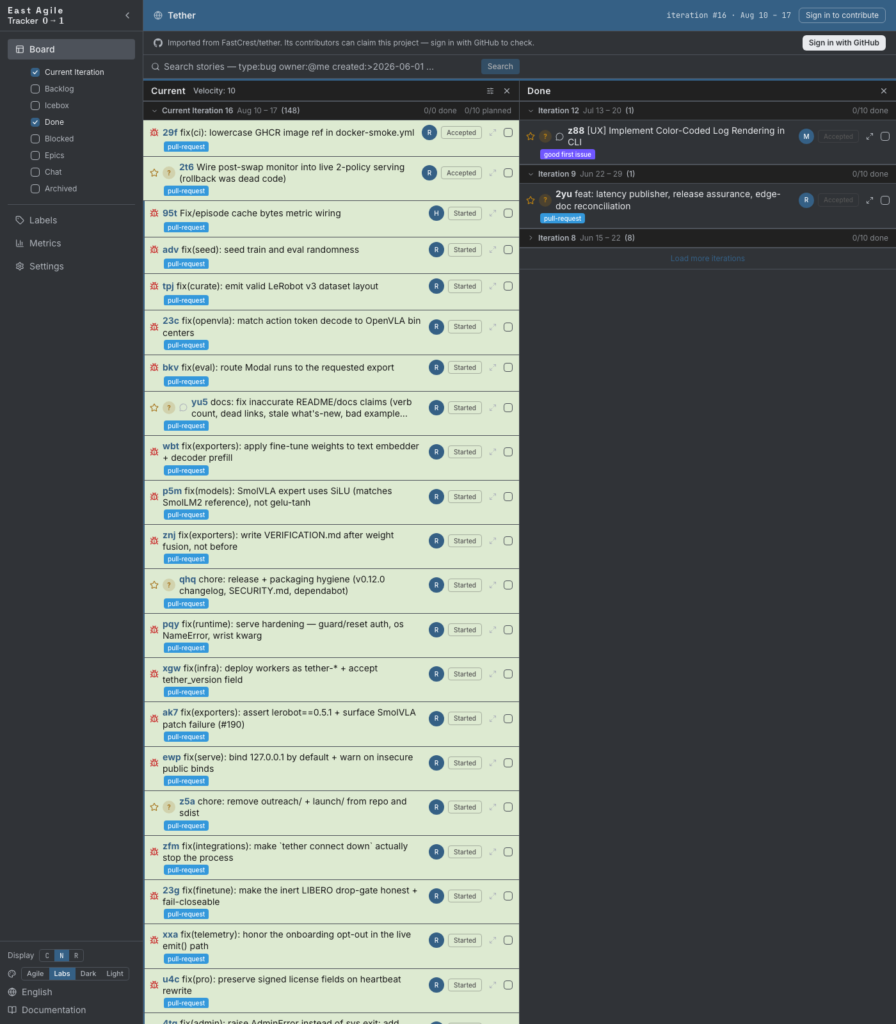Click Sign in with GitHub button
Viewport: 896px width, 1024px height.
click(x=844, y=43)
